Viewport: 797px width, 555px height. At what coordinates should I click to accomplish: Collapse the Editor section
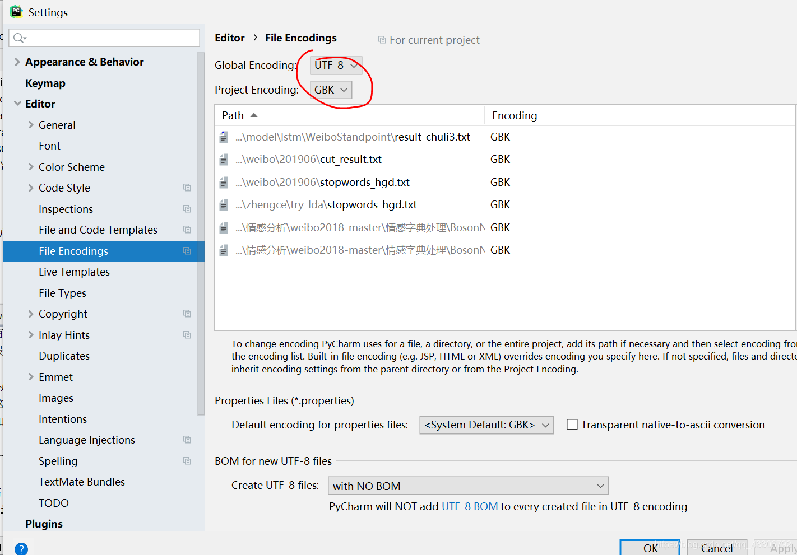(x=17, y=104)
